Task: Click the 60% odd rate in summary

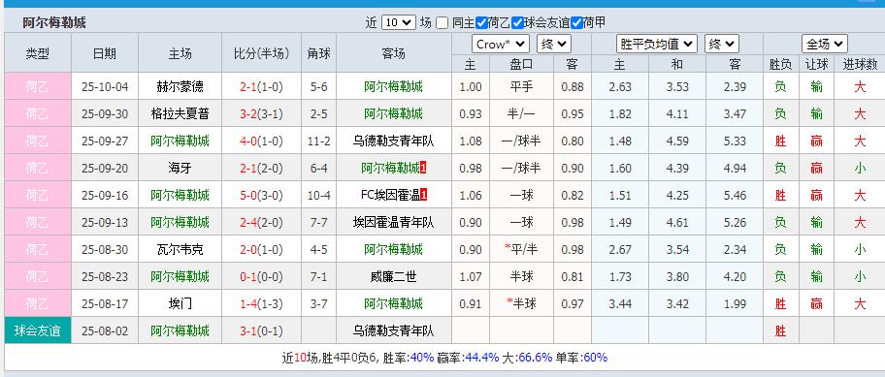Action: (595, 358)
